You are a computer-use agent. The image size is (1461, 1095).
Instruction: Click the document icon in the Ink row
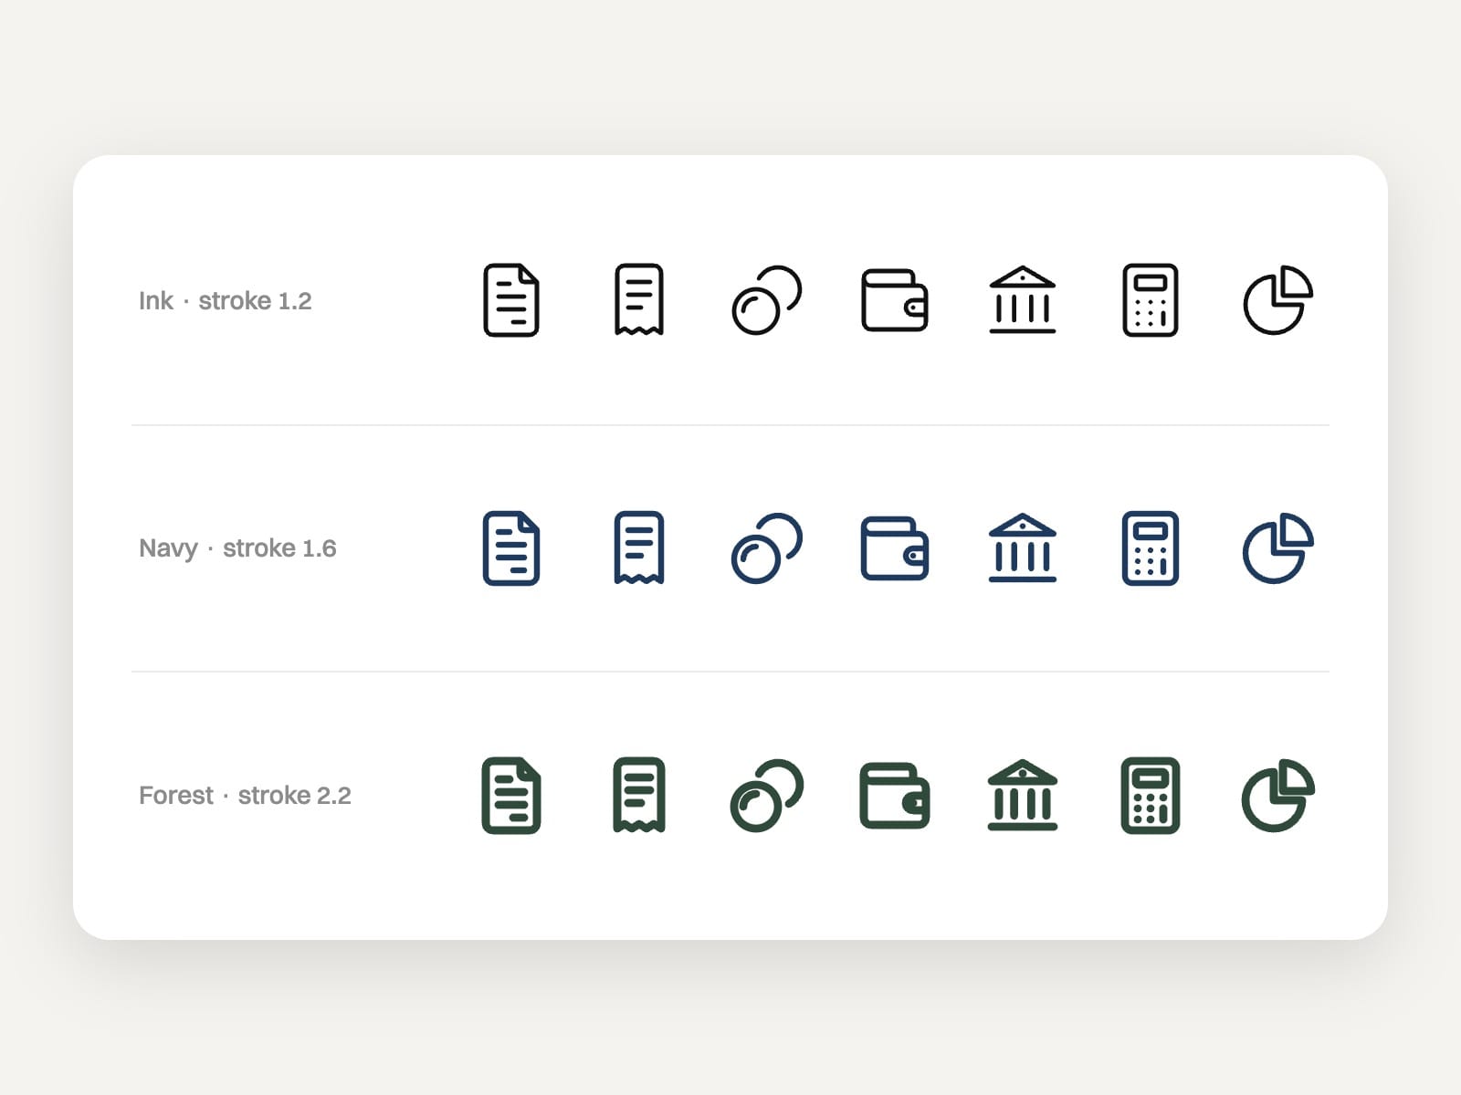tap(511, 300)
